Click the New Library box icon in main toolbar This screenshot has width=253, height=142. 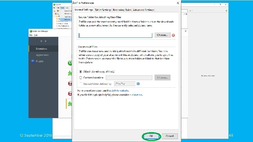[58, 11]
